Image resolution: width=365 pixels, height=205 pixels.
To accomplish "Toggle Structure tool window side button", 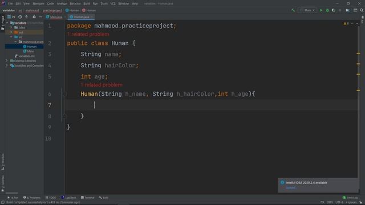I will (x=2, y=162).
